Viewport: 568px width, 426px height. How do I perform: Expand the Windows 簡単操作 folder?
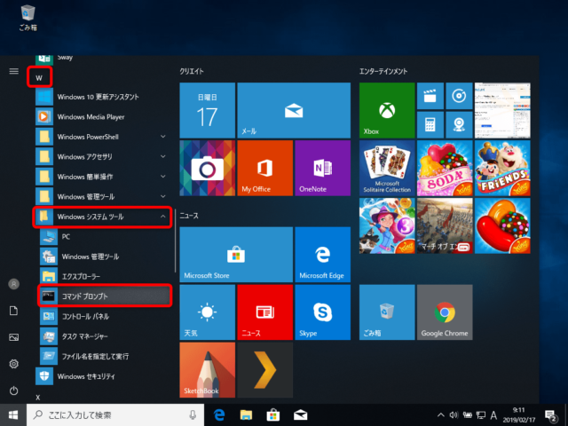point(103,177)
